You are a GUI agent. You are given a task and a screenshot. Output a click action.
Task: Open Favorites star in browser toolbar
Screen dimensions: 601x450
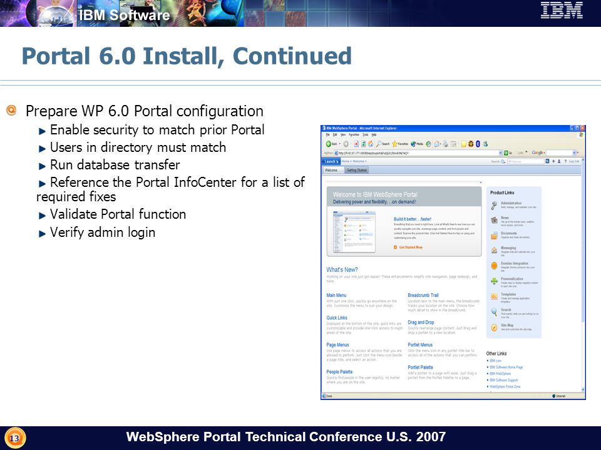pyautogui.click(x=394, y=144)
